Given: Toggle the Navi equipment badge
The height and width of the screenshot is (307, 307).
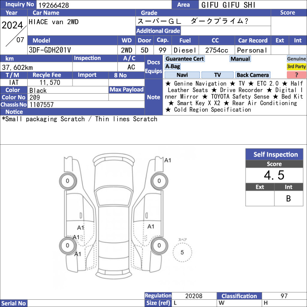Looking at the screenshot, I should point(182,75).
